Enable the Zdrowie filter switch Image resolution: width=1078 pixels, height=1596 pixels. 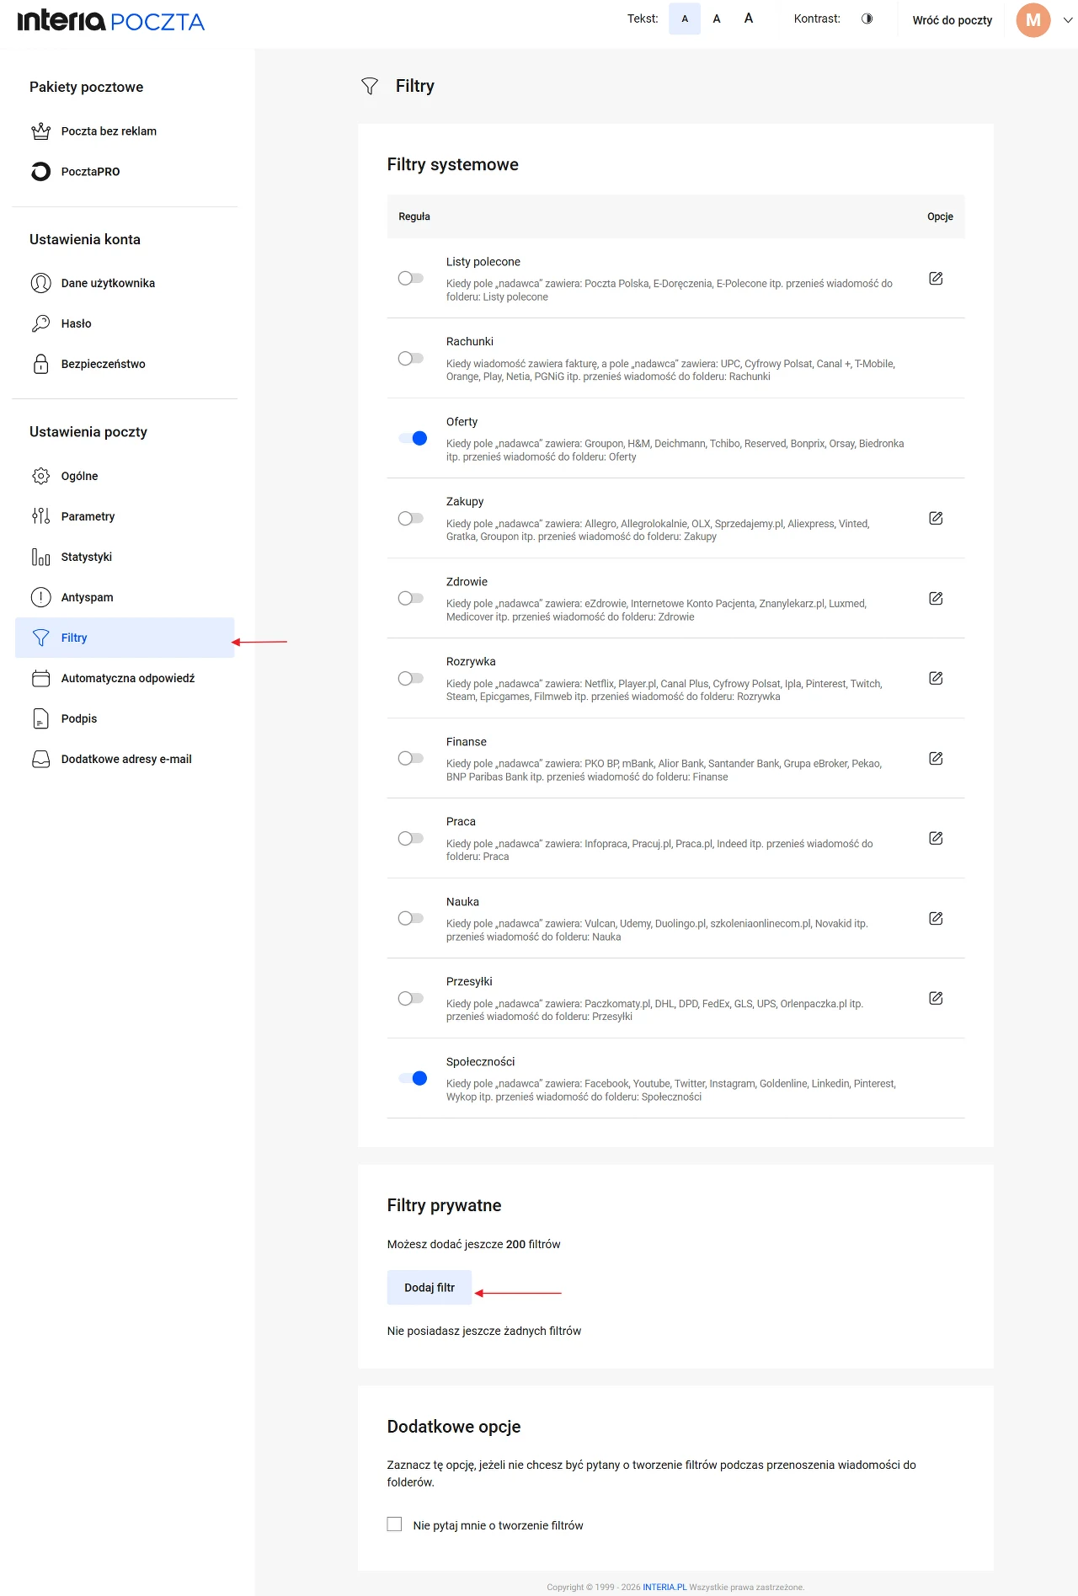click(411, 598)
